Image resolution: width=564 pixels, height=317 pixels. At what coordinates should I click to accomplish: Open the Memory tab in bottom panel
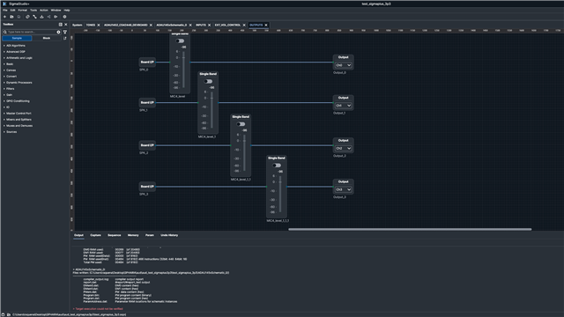point(133,235)
